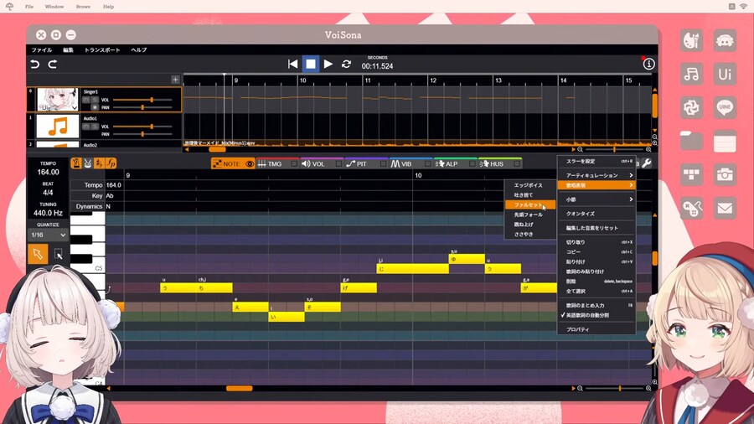Open the 編集 menu
Screen dimensions: 754x424
coord(69,50)
